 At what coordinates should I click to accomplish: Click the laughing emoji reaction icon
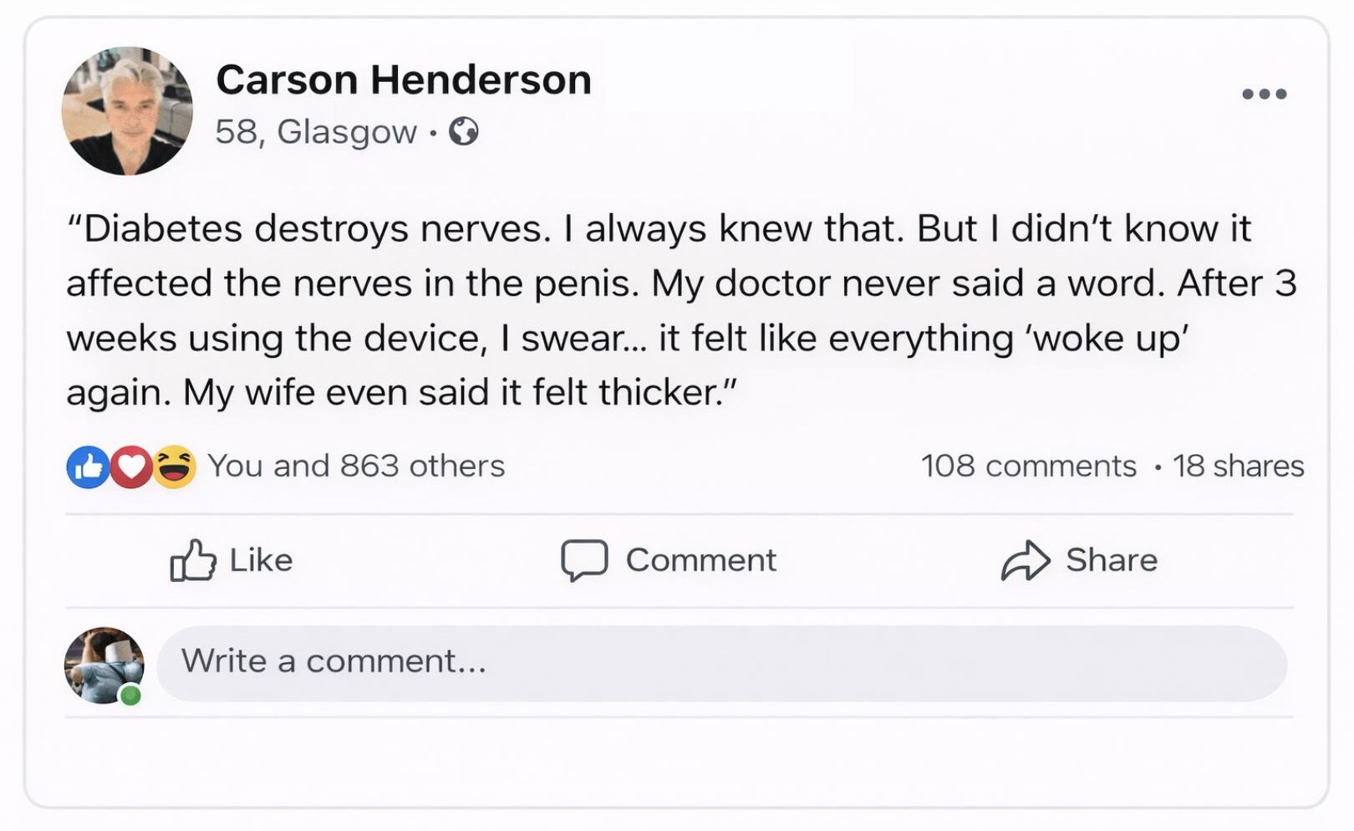[175, 466]
